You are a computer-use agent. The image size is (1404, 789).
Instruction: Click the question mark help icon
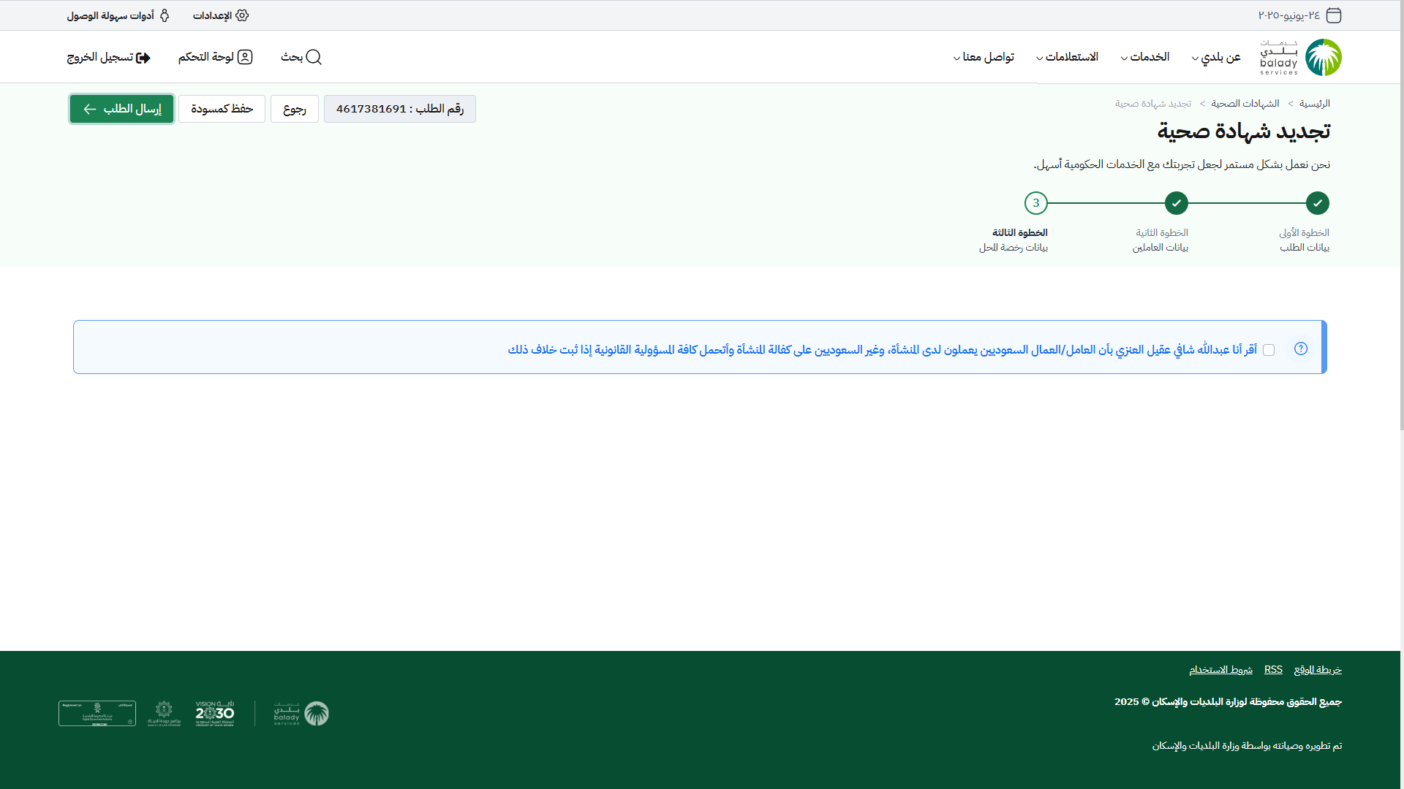[1301, 348]
